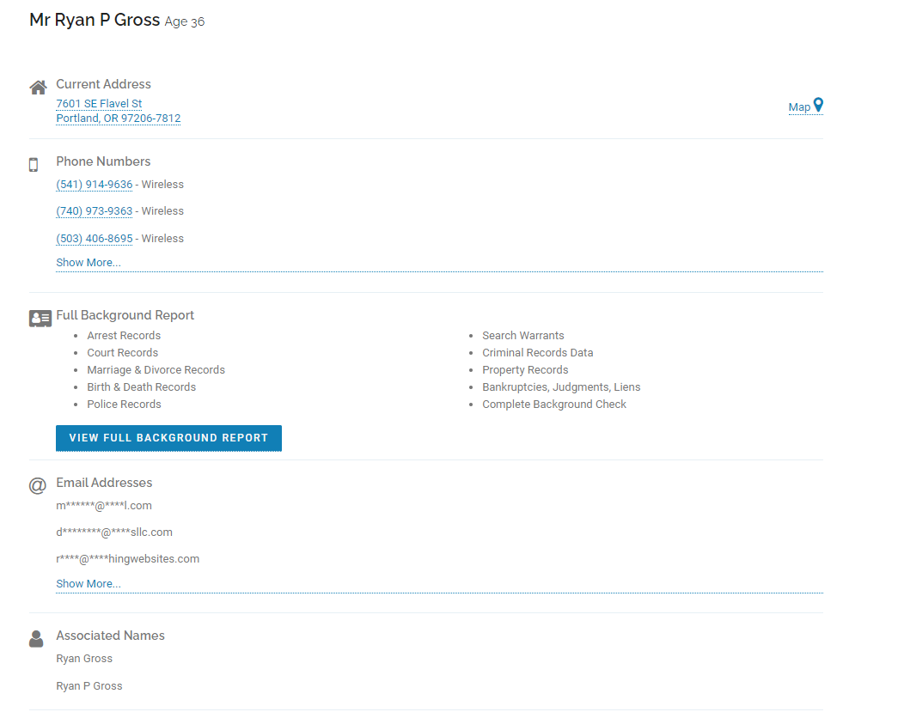Screen dimensions: 898x712
Task: Click the d********@****sllc.com email
Action: coord(114,532)
